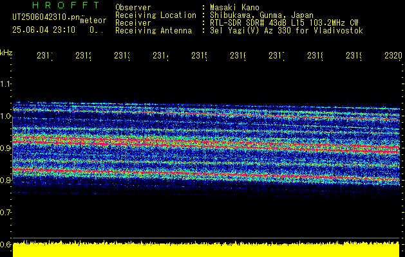Click the observer name Masaki Kano
405x257 pixels.
234,7
